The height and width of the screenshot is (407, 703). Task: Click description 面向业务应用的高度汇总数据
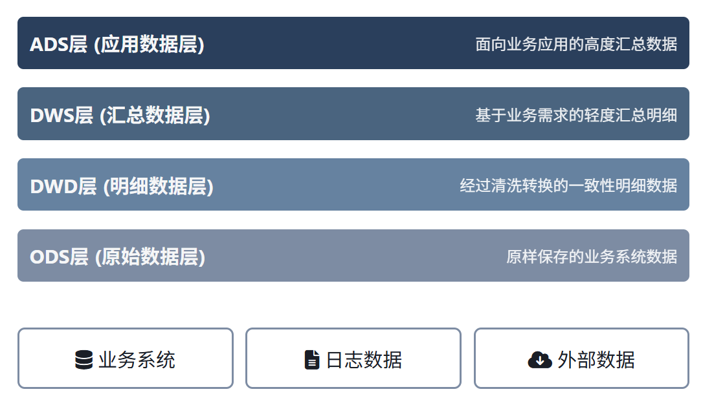tap(576, 45)
